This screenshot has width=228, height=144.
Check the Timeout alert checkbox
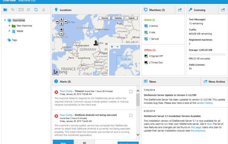[x=131, y=91]
